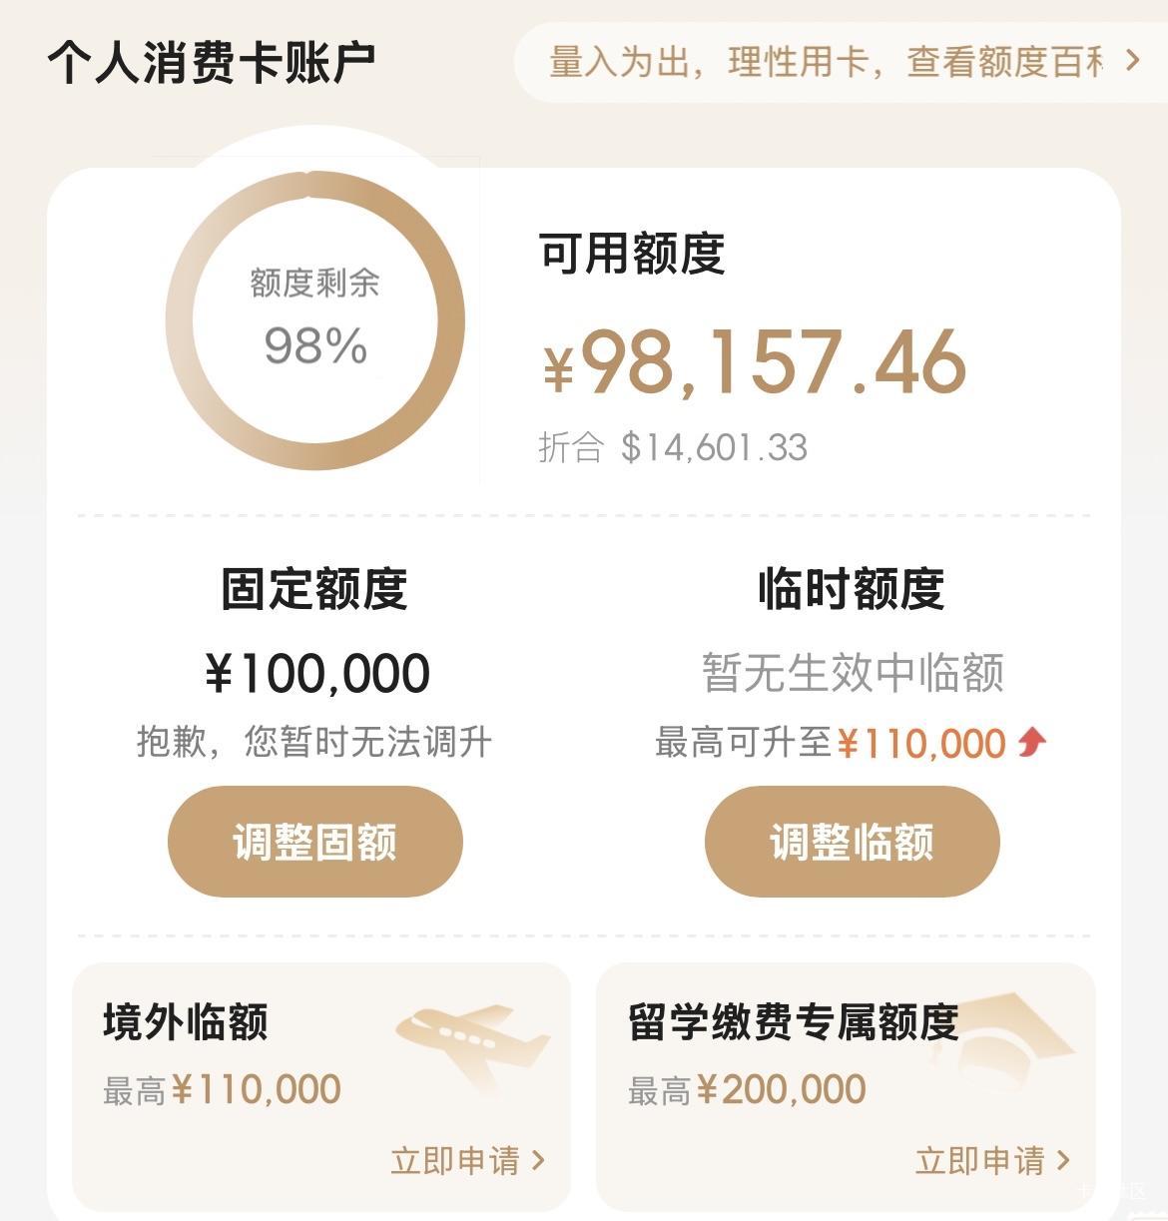Open the 境外临额 card
The image size is (1168, 1221).
pos(321,1086)
